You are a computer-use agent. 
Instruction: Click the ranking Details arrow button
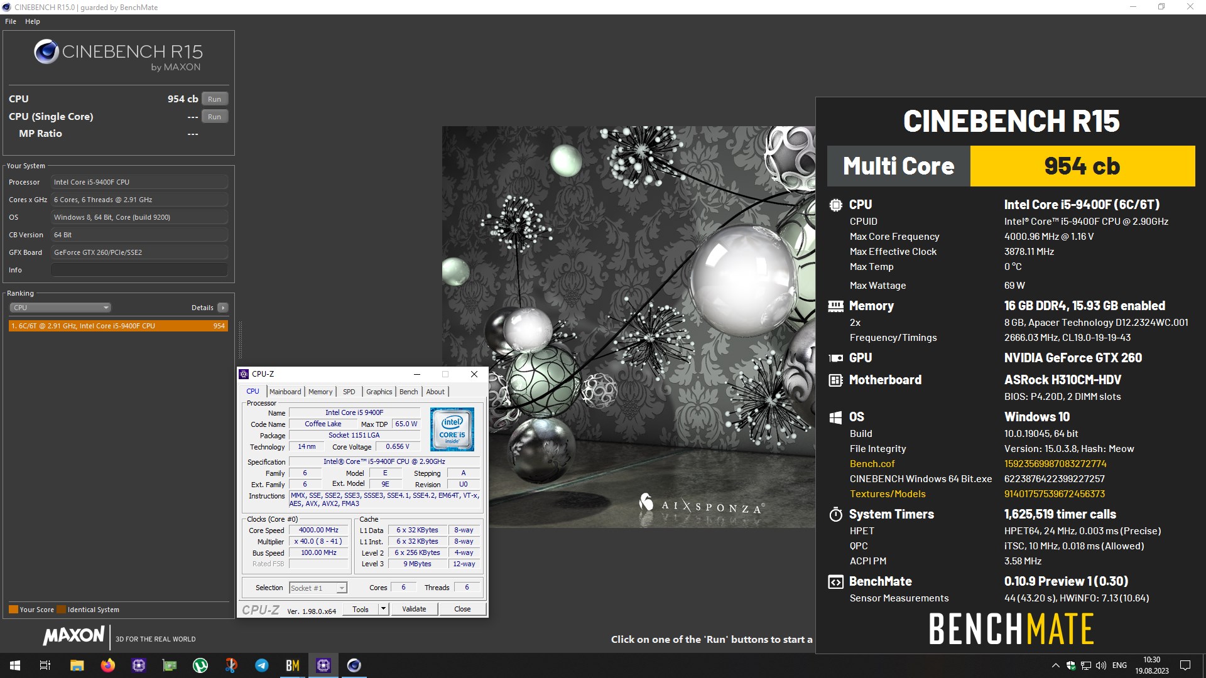tap(222, 308)
